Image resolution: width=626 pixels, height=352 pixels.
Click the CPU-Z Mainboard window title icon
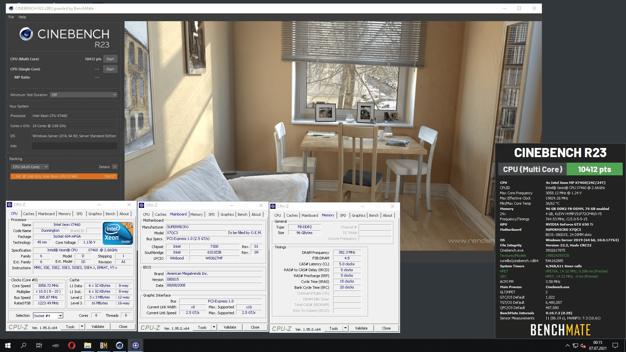pos(142,205)
